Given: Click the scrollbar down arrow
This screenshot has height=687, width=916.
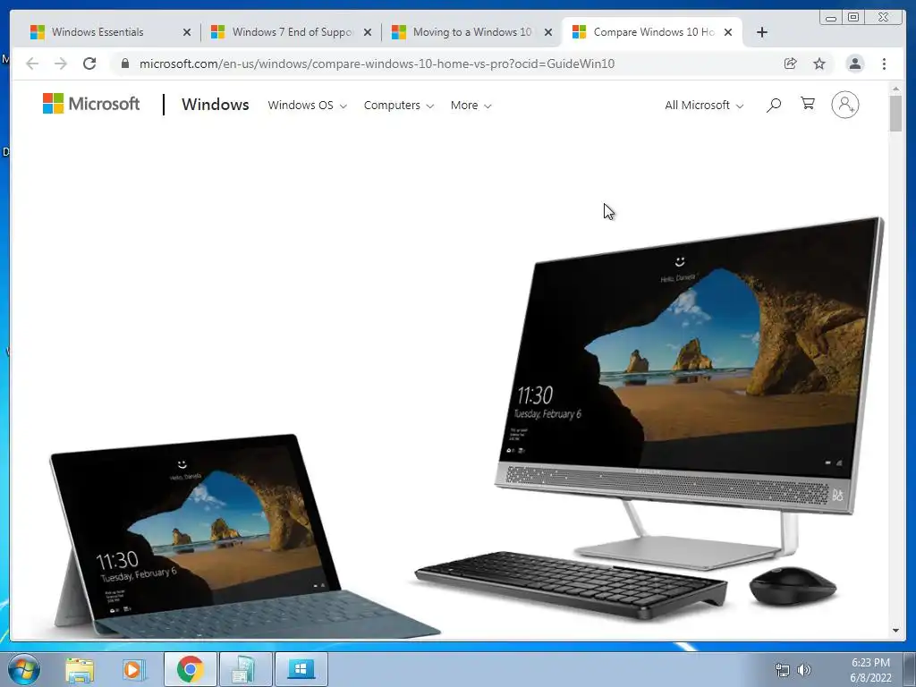Looking at the screenshot, I should click(x=895, y=631).
